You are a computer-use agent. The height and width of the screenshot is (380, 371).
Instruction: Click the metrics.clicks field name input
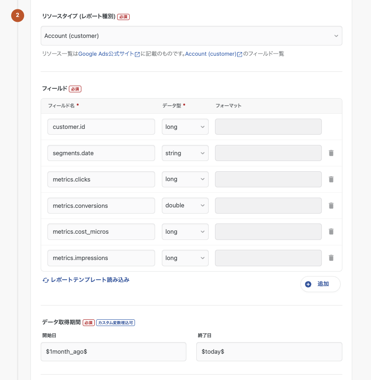click(x=101, y=179)
